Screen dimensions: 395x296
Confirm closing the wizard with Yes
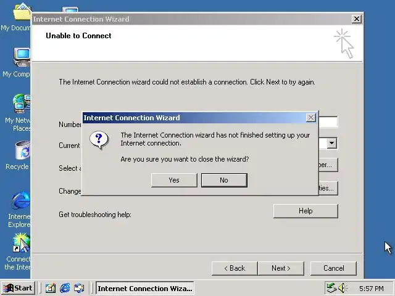pyautogui.click(x=174, y=180)
